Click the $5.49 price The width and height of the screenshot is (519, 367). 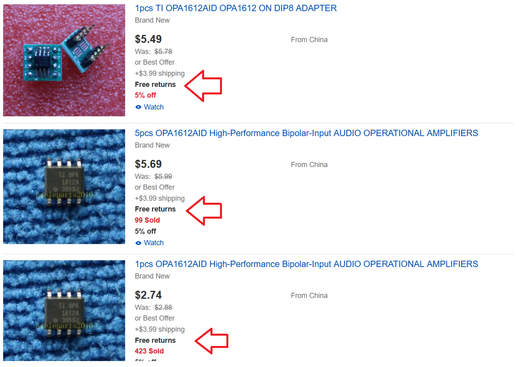[148, 39]
